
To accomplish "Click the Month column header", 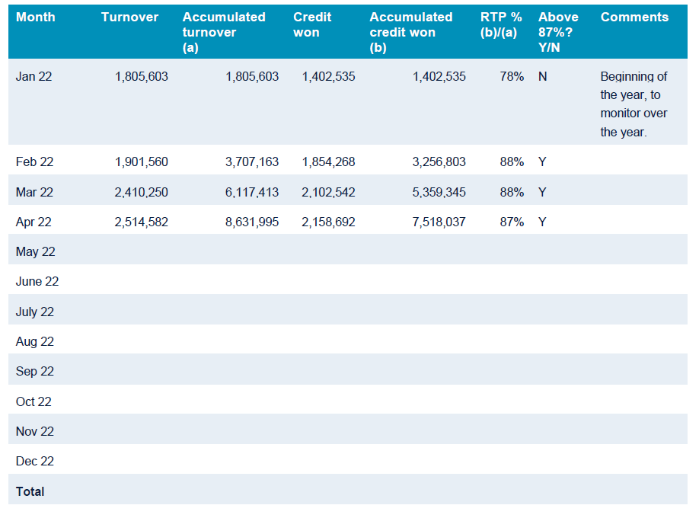I will click(36, 17).
